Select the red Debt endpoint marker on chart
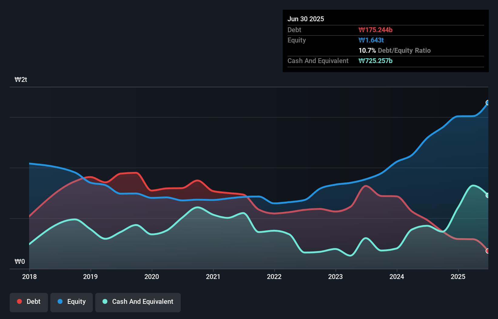The height and width of the screenshot is (319, 498). (487, 251)
